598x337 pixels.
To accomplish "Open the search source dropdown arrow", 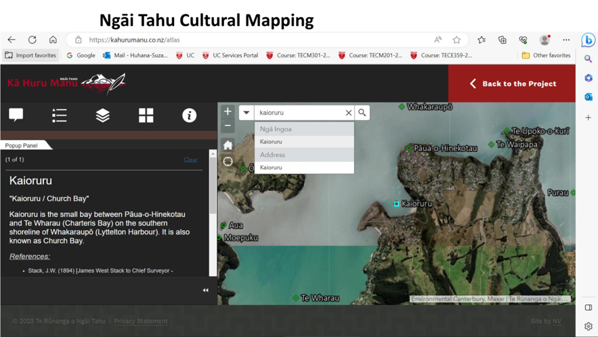I will click(x=246, y=113).
